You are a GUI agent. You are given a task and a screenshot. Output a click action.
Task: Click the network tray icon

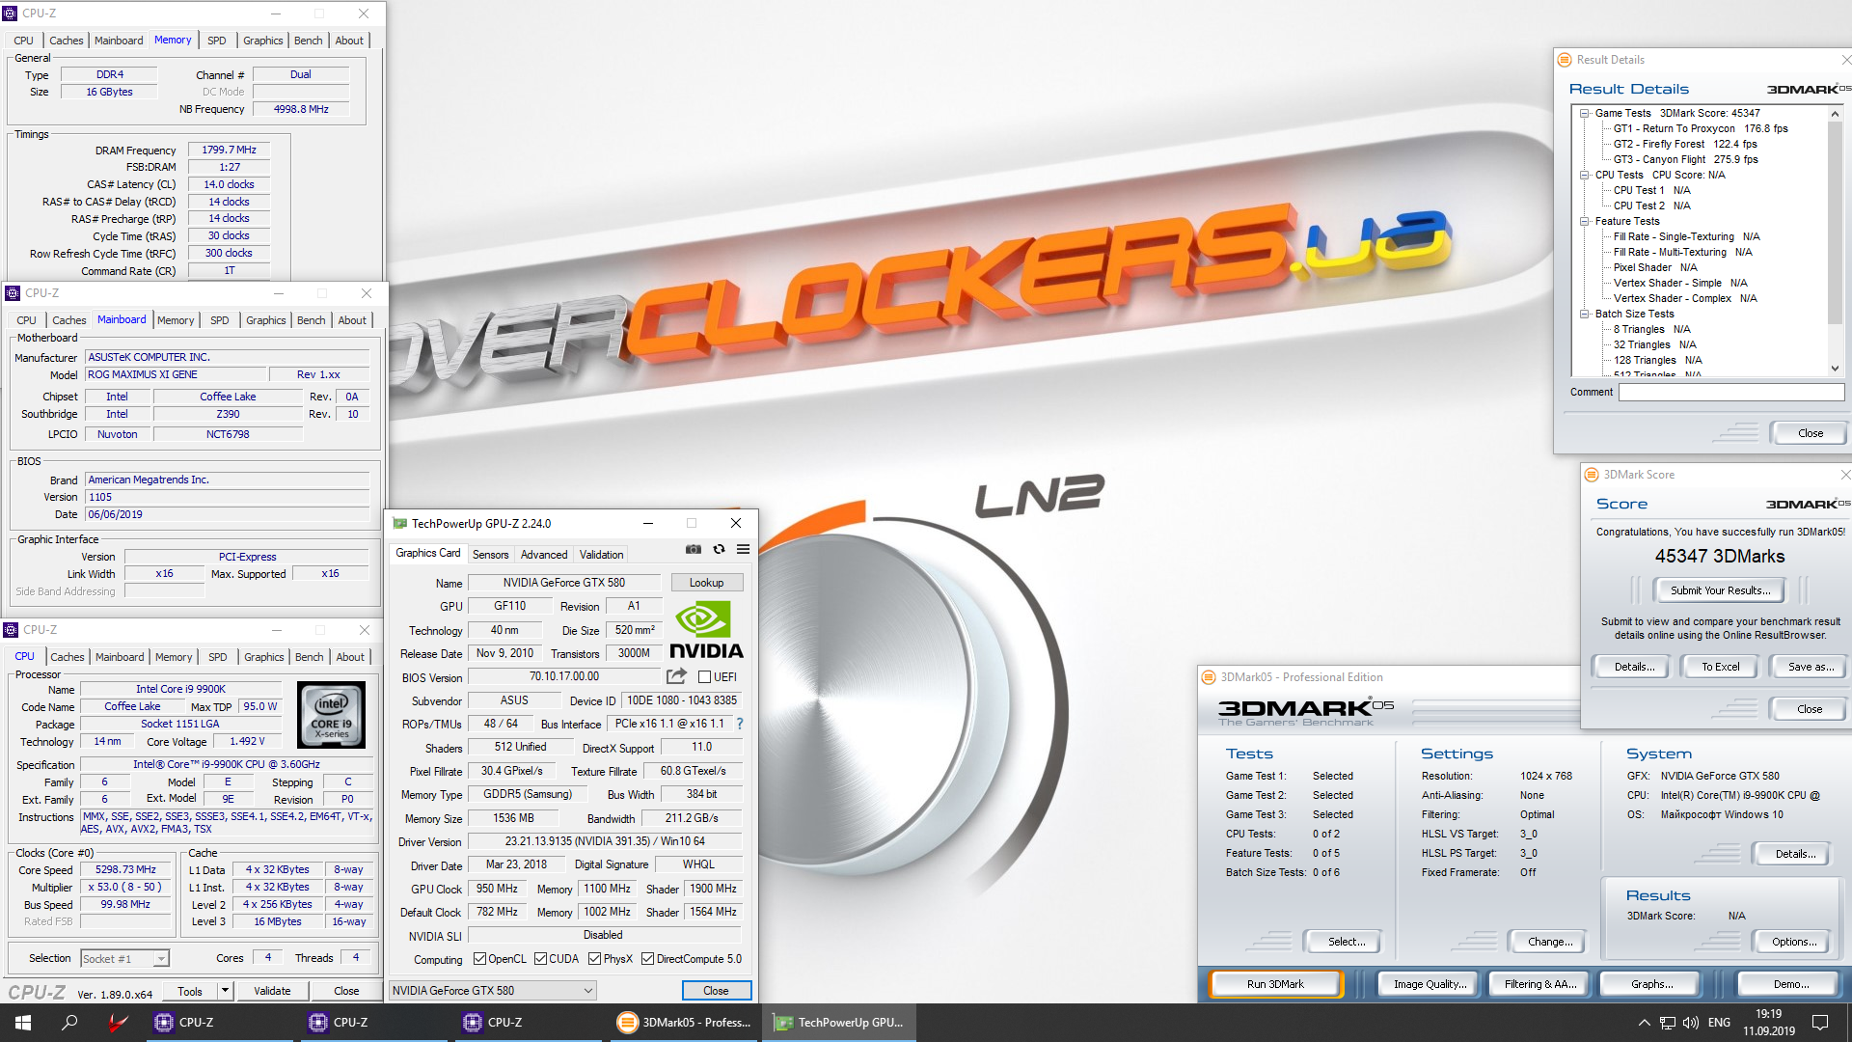click(x=1667, y=1023)
